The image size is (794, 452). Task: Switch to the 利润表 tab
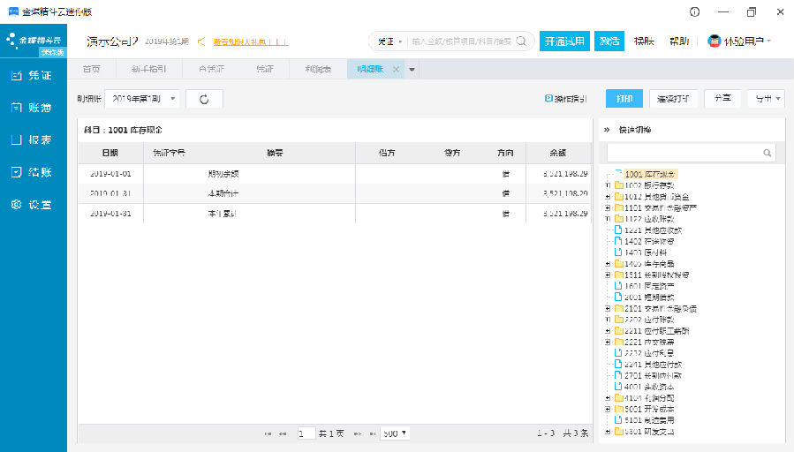(318, 70)
